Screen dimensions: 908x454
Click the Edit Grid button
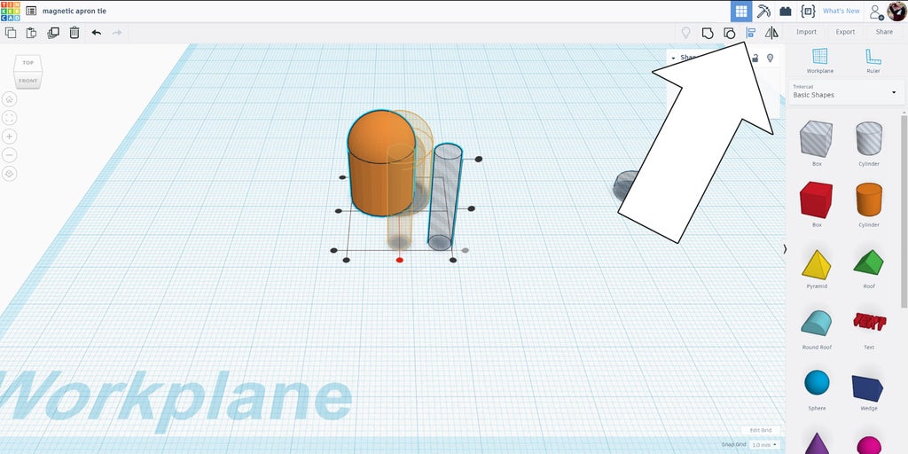[x=761, y=430]
